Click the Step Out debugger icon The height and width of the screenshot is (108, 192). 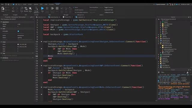pyautogui.click(x=70, y=8)
